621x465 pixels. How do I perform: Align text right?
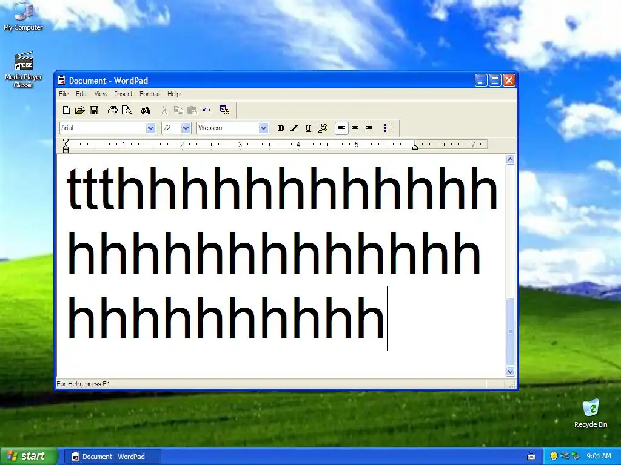pos(369,128)
